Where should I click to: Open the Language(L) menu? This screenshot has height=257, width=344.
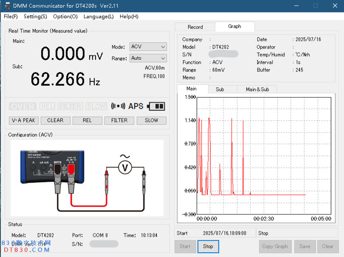(99, 16)
